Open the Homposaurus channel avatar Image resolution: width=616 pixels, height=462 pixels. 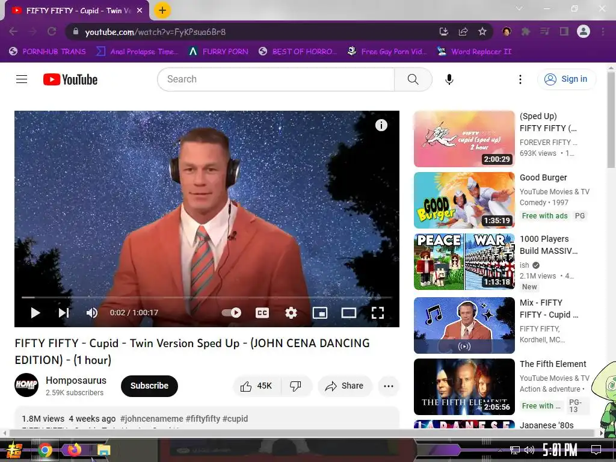click(x=26, y=385)
